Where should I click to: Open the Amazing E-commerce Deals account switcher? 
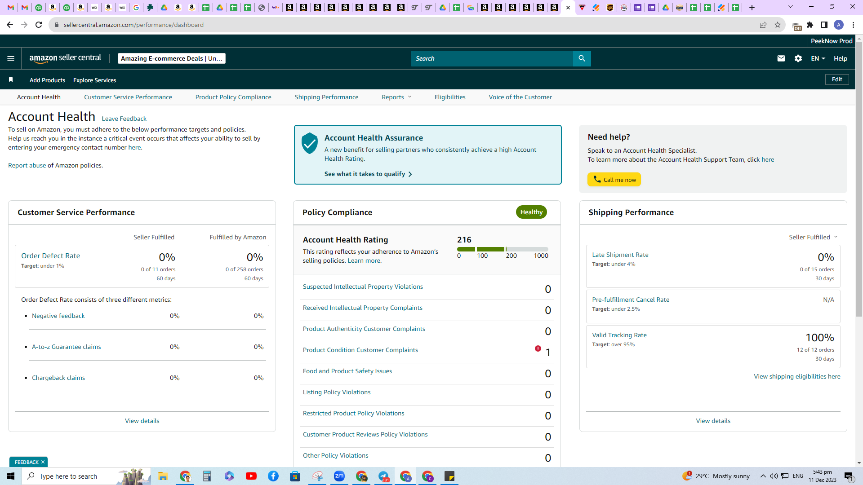[x=171, y=58]
